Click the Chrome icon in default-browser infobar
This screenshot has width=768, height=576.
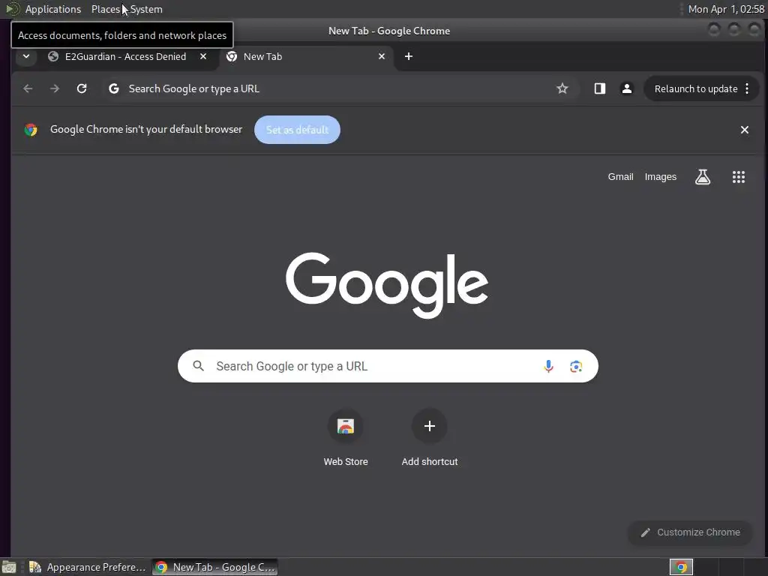(x=31, y=130)
